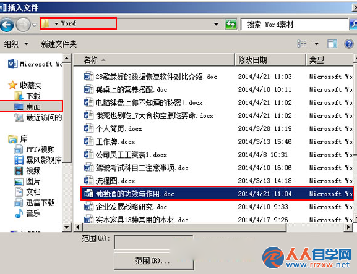Click date 2014/4/8 10:31 cell

(x=263, y=155)
